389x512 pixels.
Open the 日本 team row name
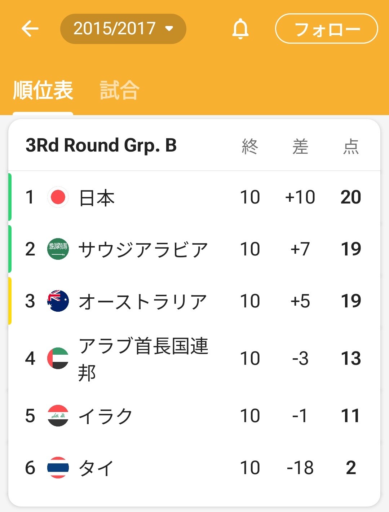(x=97, y=198)
